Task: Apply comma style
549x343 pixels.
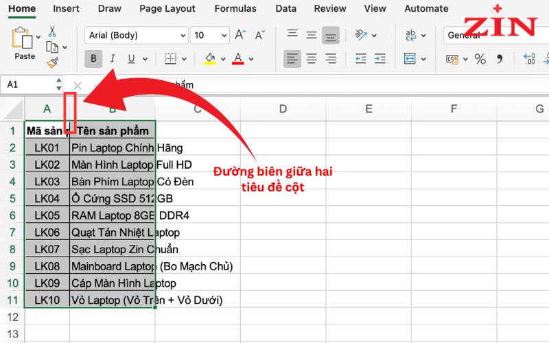Action: pos(500,59)
